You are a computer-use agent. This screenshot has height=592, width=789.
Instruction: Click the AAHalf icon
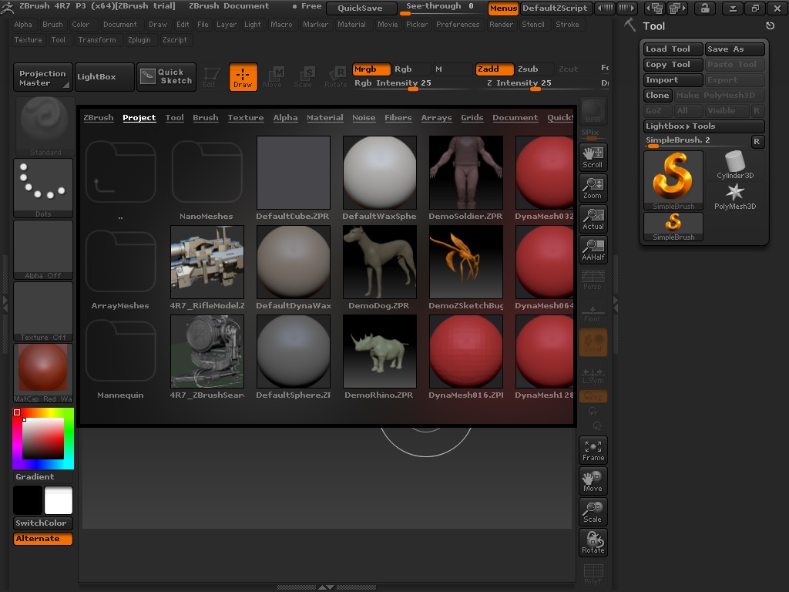tap(593, 250)
